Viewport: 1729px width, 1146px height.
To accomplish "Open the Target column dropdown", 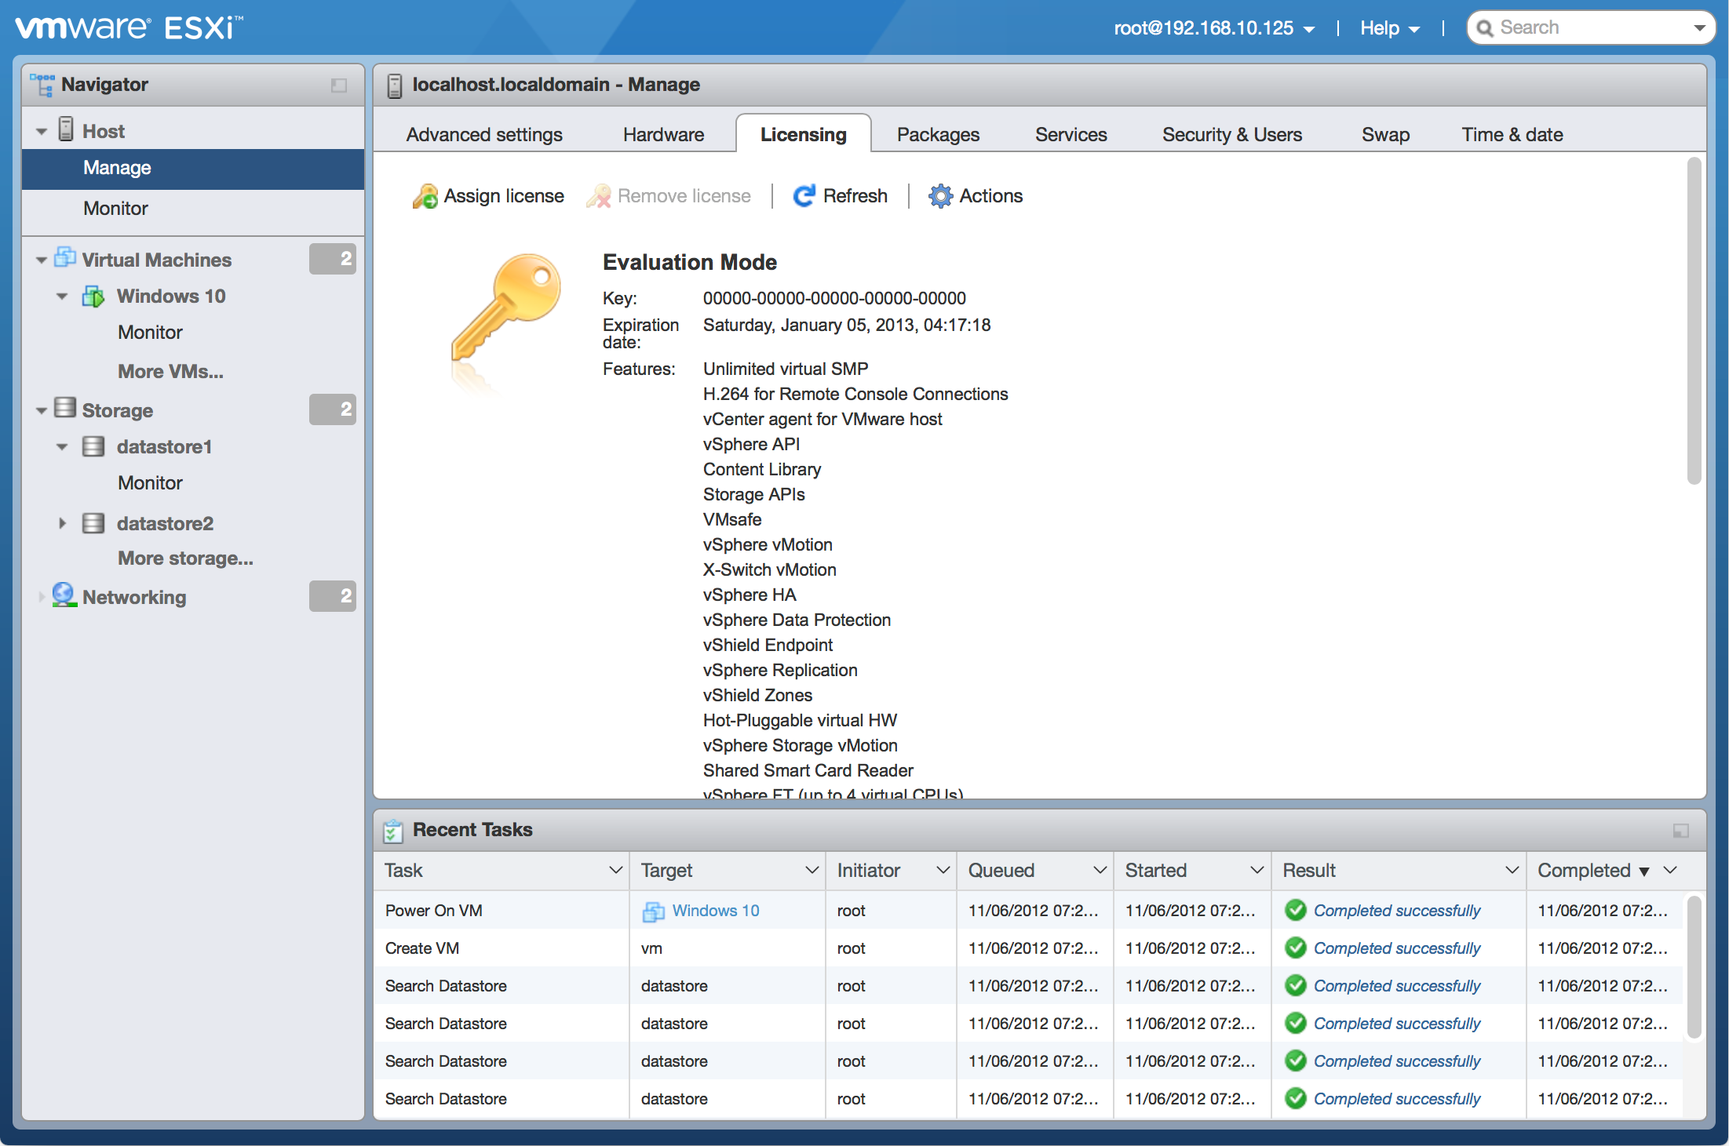I will point(812,870).
